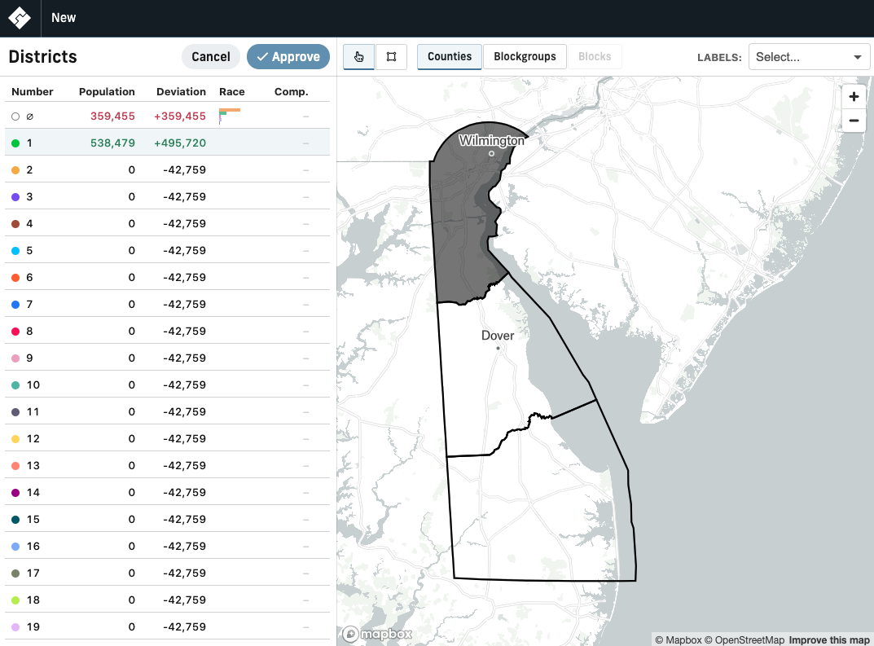874x646 pixels.
Task: Approve the current districting plan
Action: click(288, 56)
